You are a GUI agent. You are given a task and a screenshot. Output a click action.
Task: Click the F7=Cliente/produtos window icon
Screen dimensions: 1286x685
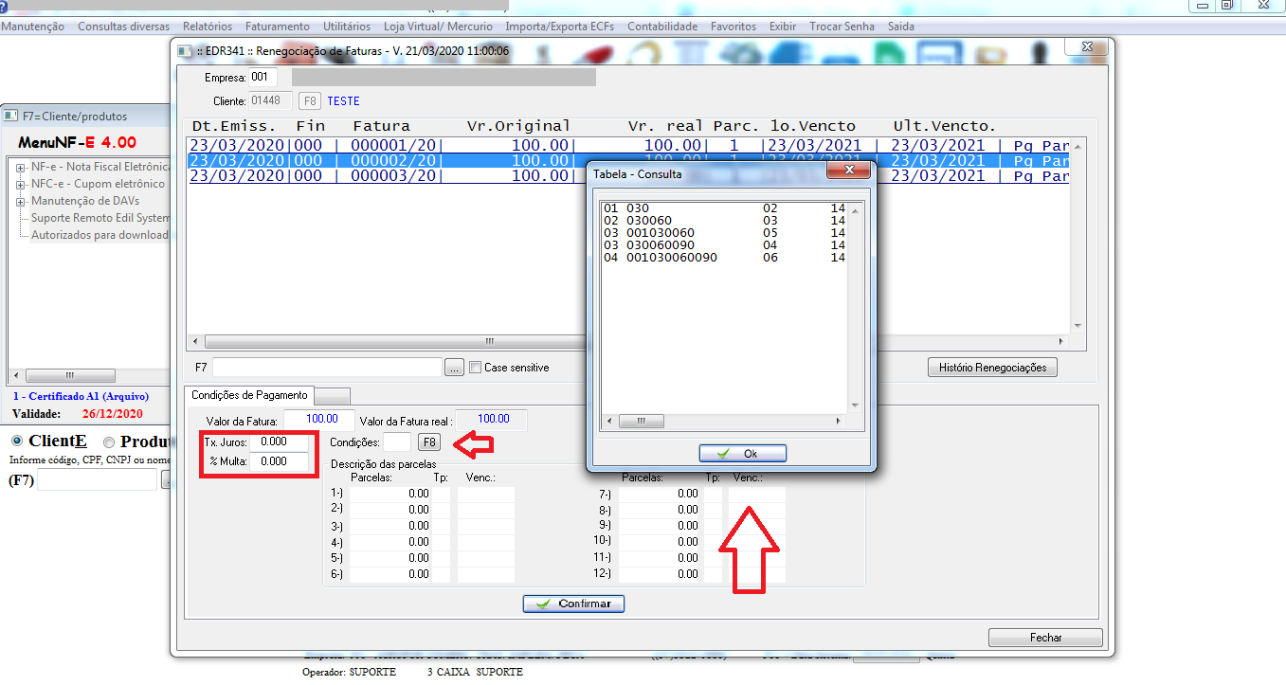click(11, 117)
